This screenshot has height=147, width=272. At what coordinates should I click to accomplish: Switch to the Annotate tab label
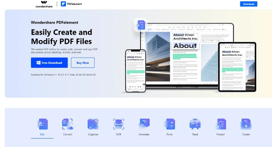tap(144, 135)
